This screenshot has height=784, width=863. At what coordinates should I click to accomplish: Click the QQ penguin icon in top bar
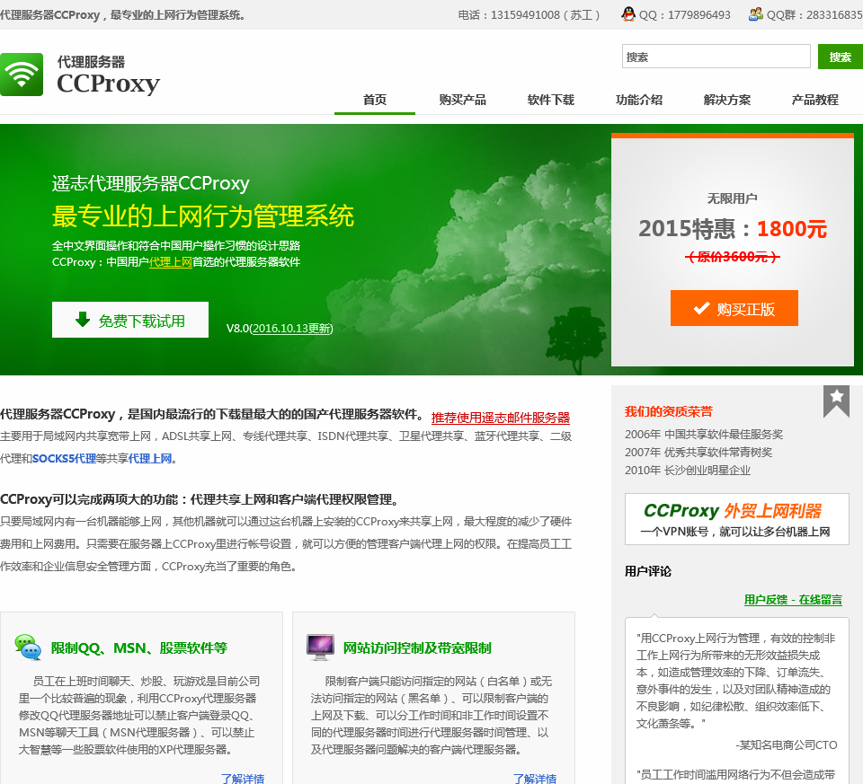tap(628, 14)
